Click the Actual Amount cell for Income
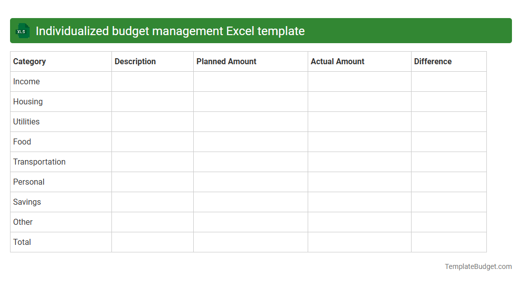 pyautogui.click(x=359, y=82)
